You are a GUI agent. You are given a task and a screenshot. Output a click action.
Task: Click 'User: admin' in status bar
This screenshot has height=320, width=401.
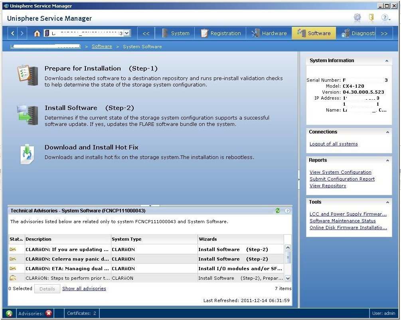[x=383, y=313]
